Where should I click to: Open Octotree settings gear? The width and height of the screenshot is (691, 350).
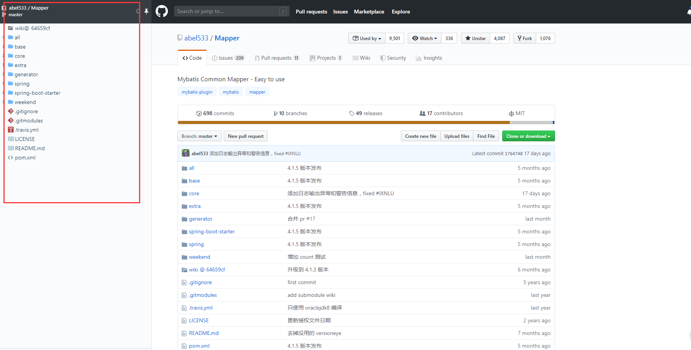(138, 11)
